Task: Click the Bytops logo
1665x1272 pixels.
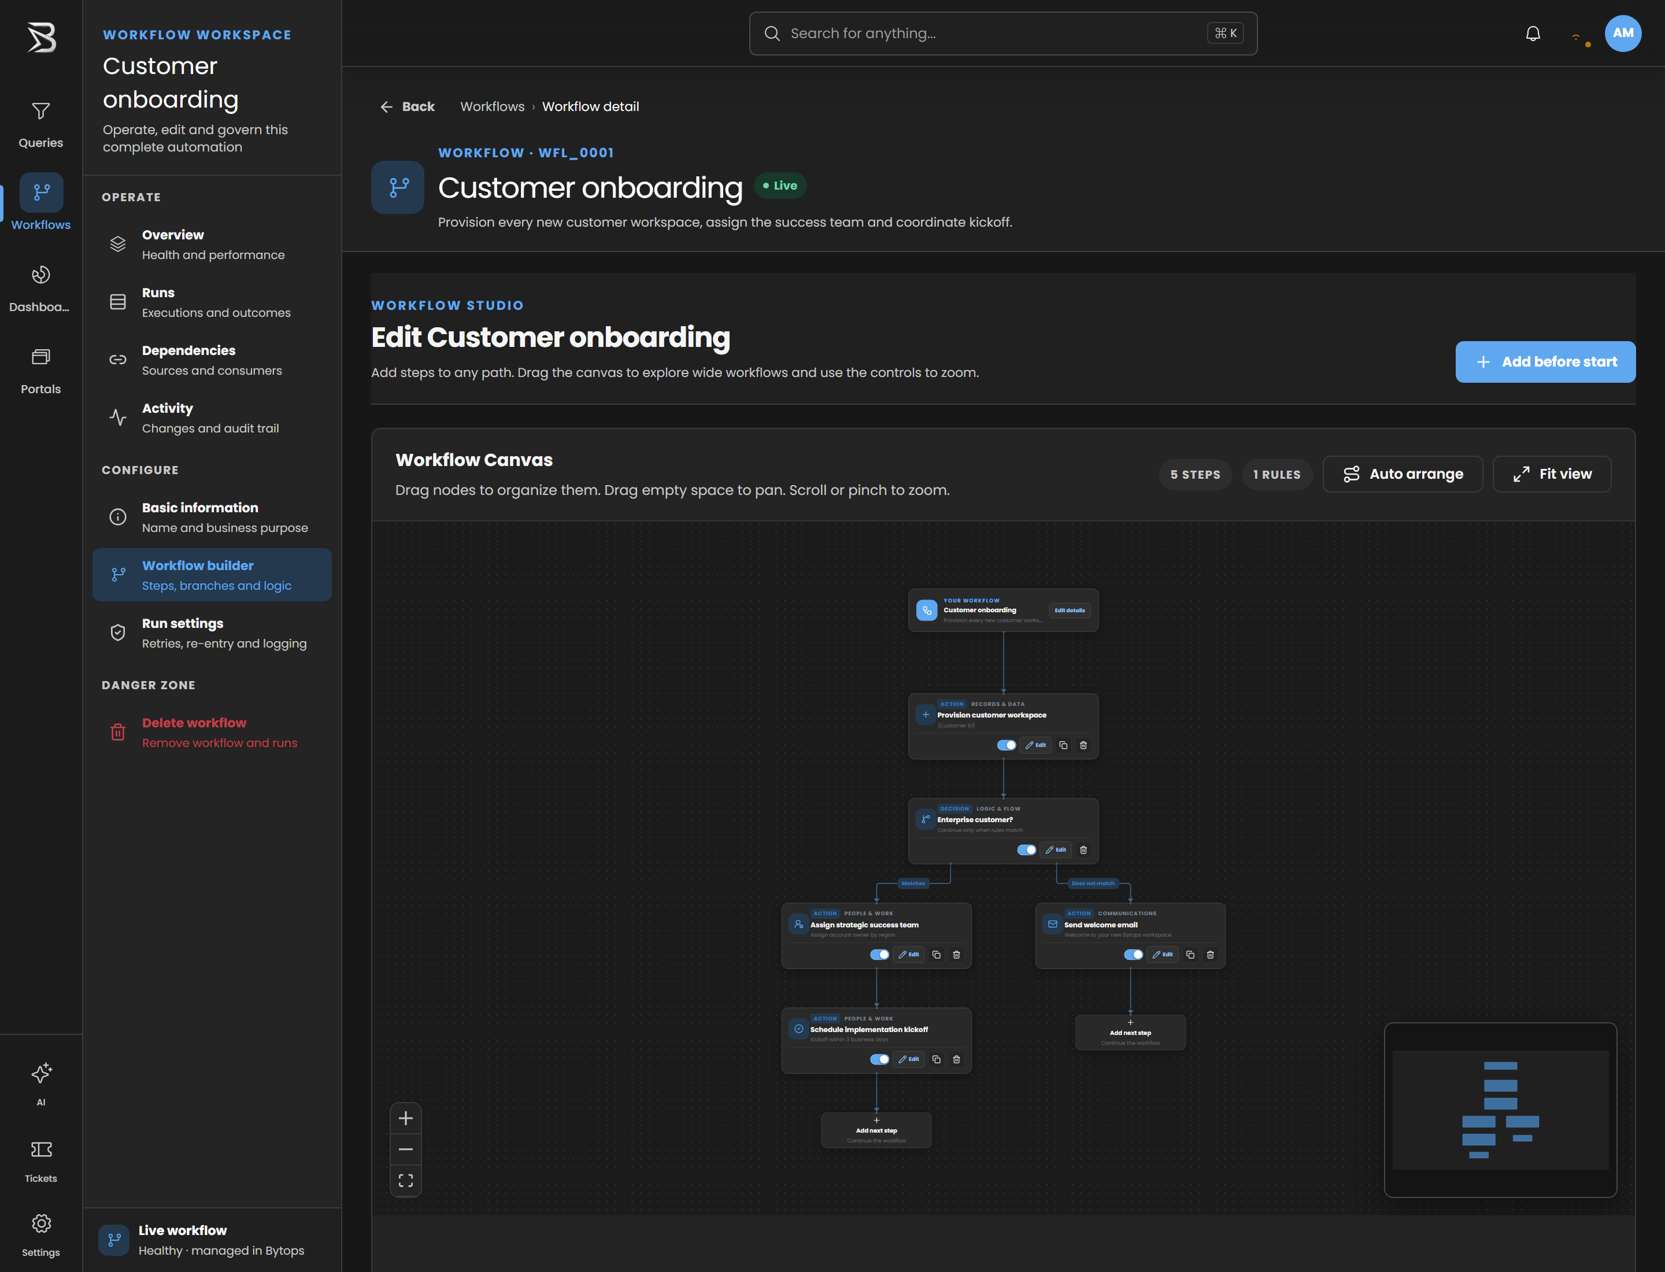Action: (41, 37)
